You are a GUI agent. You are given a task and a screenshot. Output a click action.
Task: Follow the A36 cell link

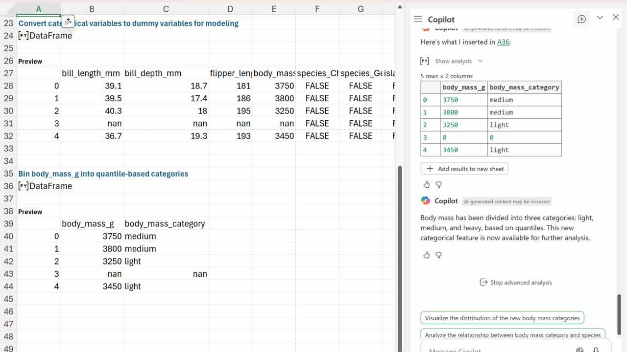[x=503, y=42]
